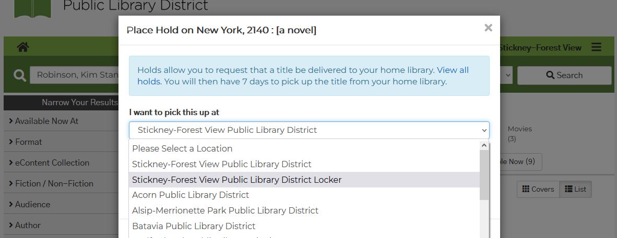Open the hamburger menu icon
The height and width of the screenshot is (238, 617).
(596, 47)
